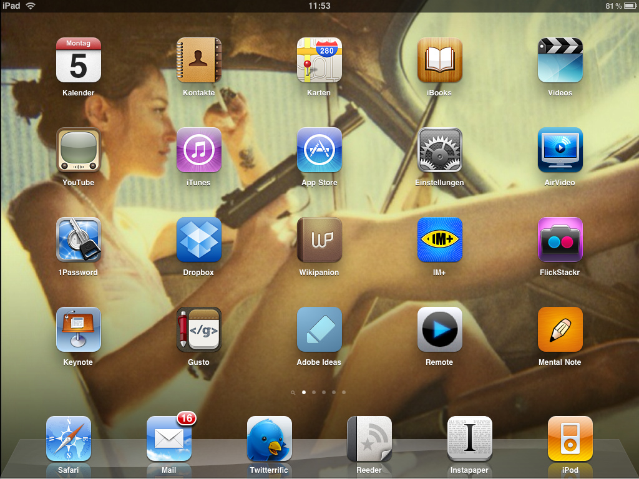Launch the Kontakte address book
Image resolution: width=639 pixels, height=479 pixels.
[x=199, y=60]
